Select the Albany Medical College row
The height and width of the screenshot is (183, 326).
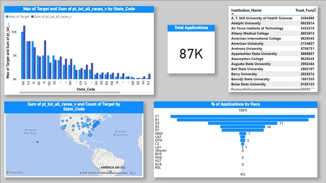[x=273, y=34]
